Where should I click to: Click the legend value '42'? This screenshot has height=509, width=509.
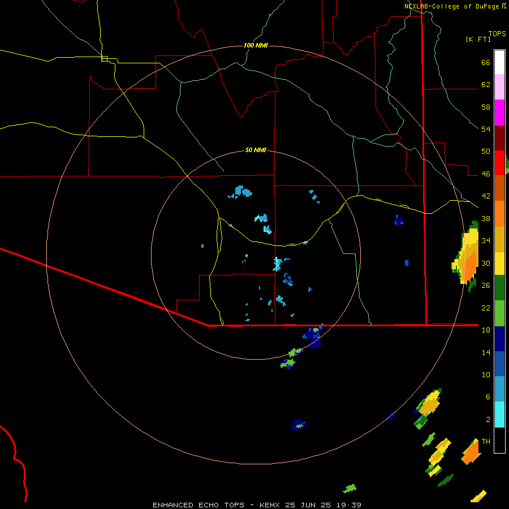pyautogui.click(x=486, y=196)
